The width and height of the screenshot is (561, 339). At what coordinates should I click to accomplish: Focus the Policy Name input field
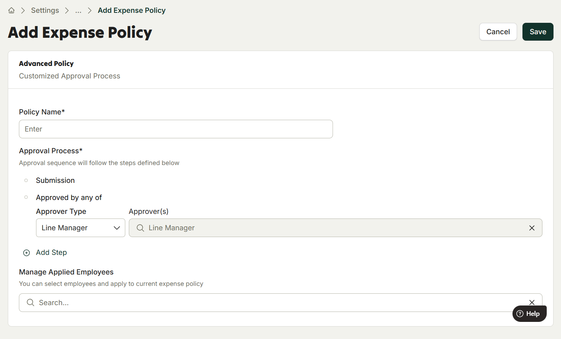pos(176,129)
